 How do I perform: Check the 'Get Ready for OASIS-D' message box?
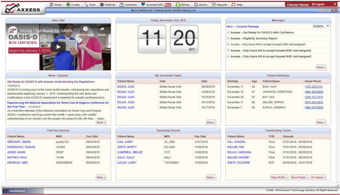click(228, 33)
